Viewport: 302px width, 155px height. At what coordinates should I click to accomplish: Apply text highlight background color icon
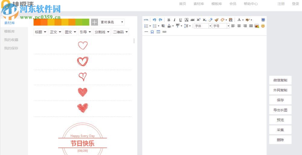[248, 20]
